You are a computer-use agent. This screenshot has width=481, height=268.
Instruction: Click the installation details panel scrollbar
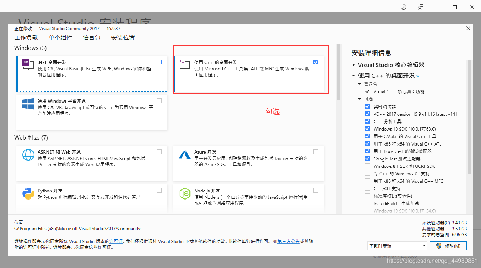[x=469, y=117]
